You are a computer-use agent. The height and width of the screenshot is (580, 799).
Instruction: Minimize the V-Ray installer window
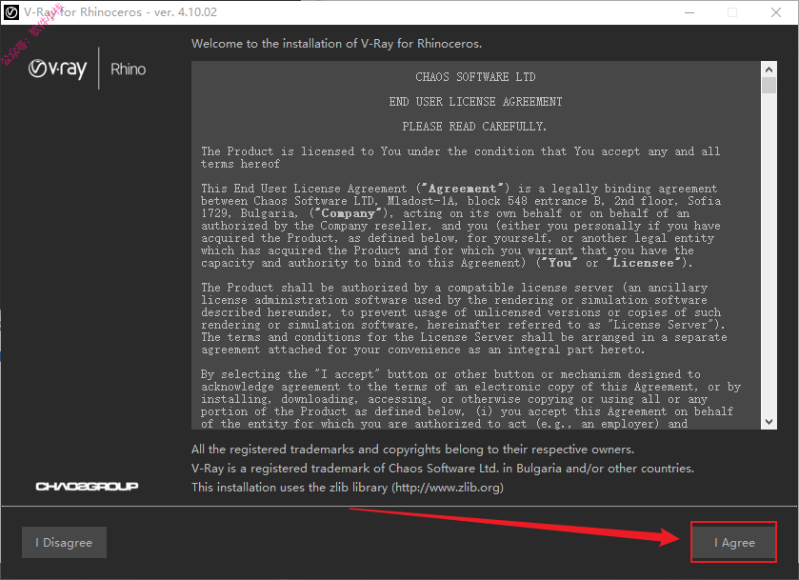click(689, 12)
